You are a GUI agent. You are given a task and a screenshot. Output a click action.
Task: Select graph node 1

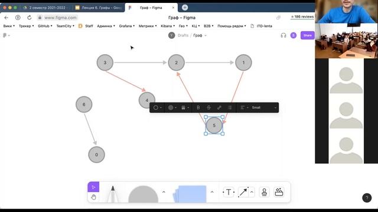coord(243,62)
